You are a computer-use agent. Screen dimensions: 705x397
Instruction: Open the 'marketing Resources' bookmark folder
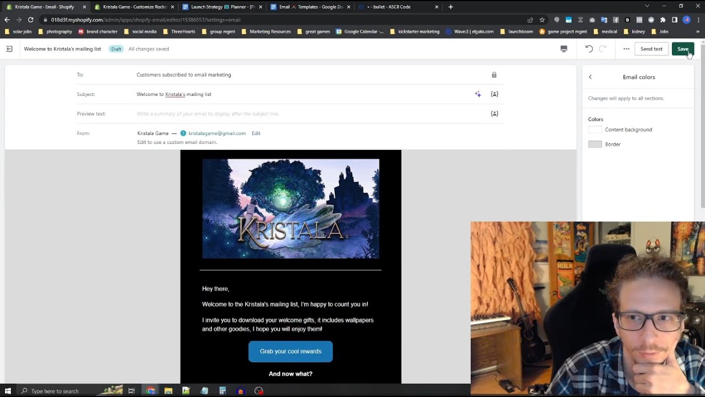[x=266, y=31]
